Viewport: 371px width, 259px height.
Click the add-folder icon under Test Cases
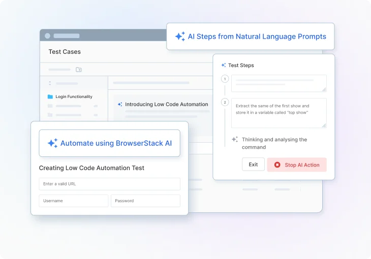pyautogui.click(x=79, y=70)
